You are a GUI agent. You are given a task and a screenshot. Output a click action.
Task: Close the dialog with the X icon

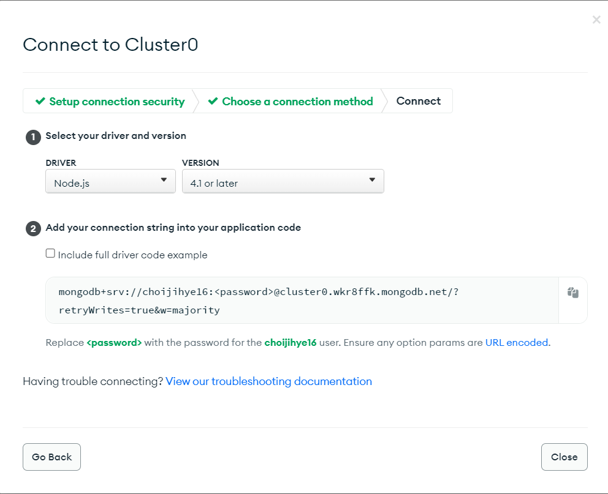[596, 20]
